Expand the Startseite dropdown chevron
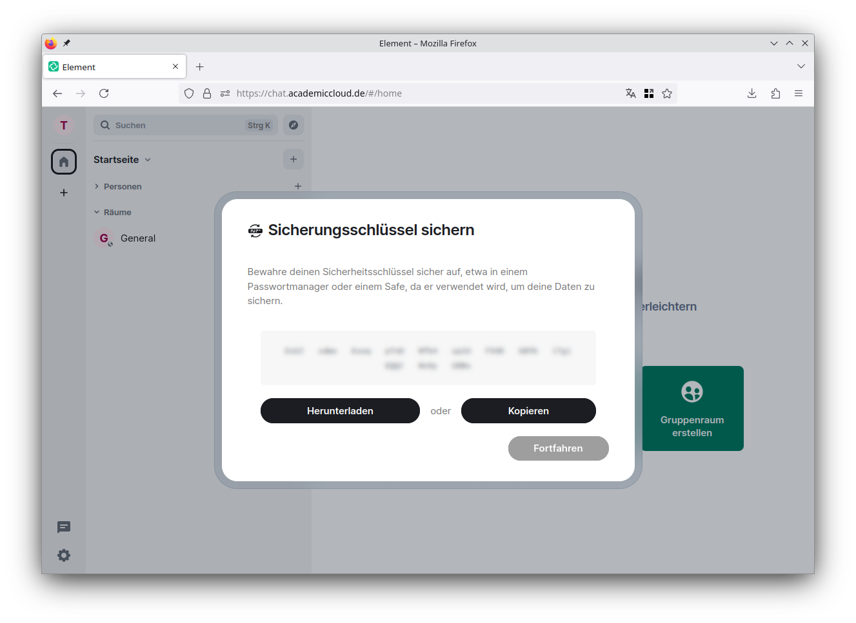The width and height of the screenshot is (856, 623). coord(148,160)
